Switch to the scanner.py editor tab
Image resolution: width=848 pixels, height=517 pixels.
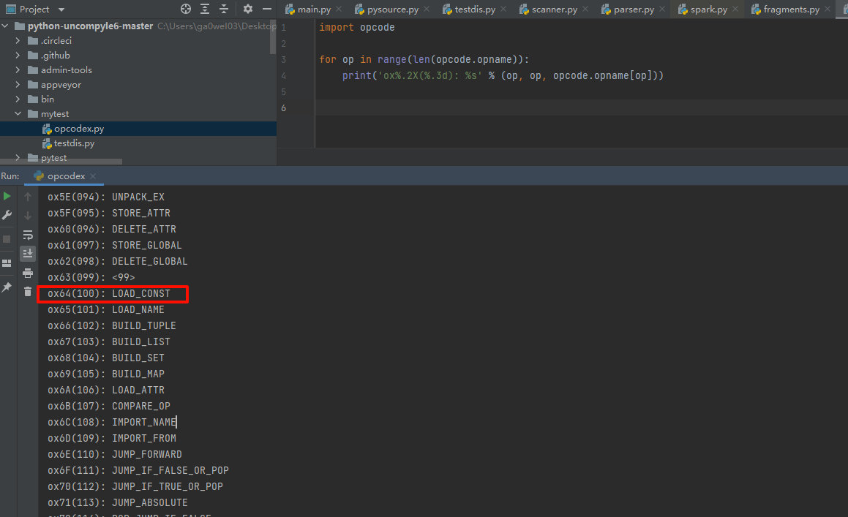[554, 10]
